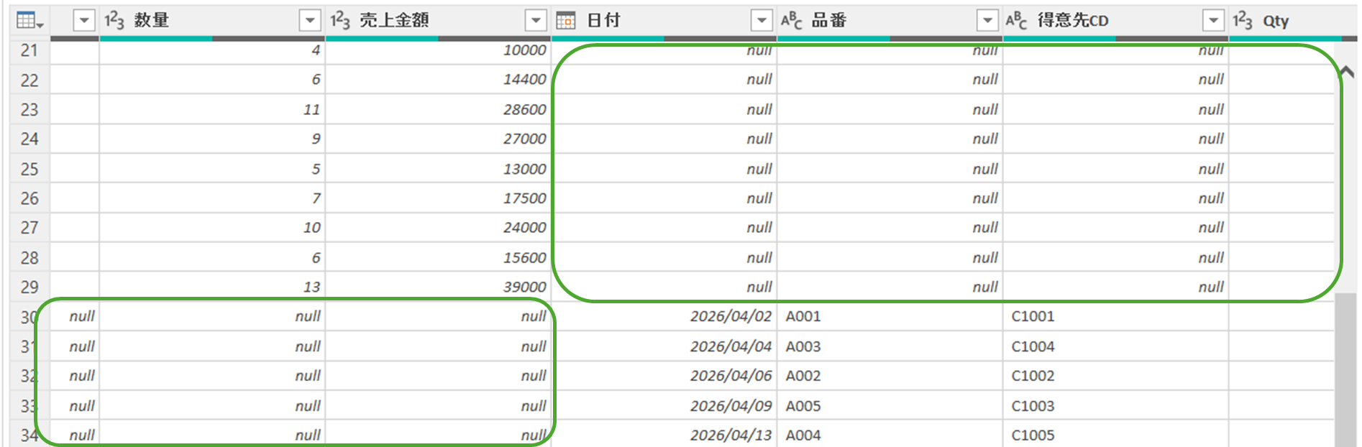Expand the 得意先CD column filter dropdown
Screen dimensions: 1362x447
pyautogui.click(x=1213, y=21)
